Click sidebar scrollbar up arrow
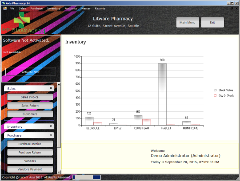240x181 pixels. 59,84
